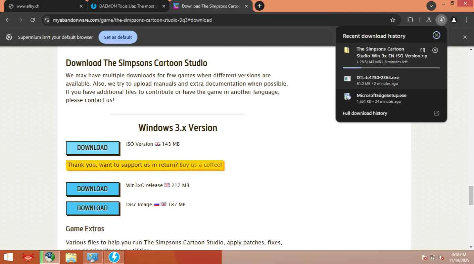Click the muted volume tray icon

pos(442,257)
